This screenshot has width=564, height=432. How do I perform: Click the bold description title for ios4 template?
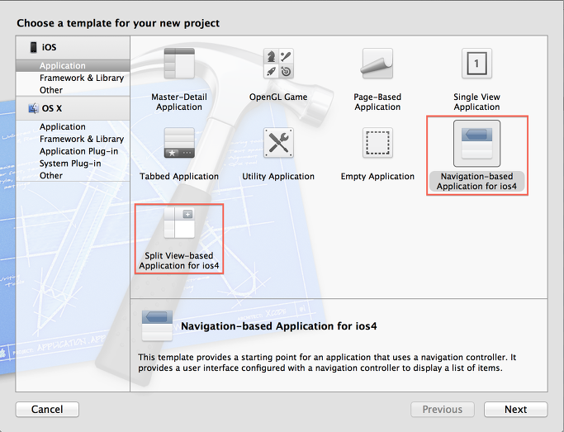click(x=279, y=326)
